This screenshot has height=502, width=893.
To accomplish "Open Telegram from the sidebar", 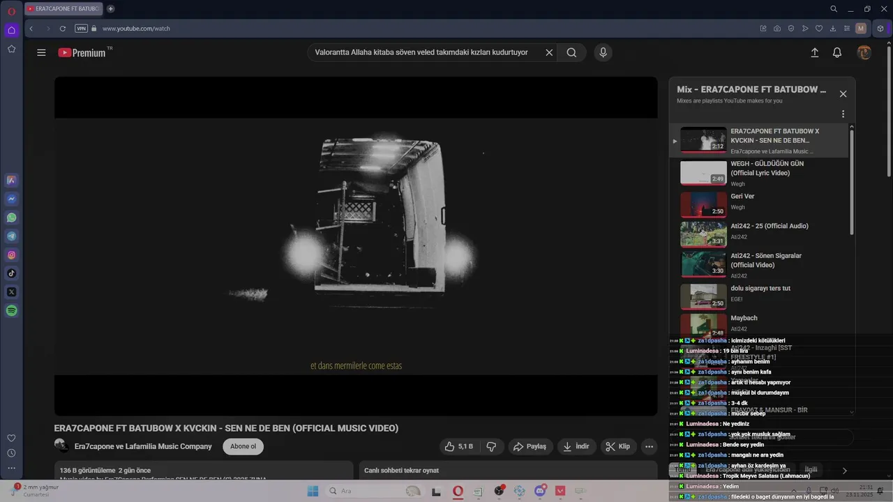I will point(11,236).
